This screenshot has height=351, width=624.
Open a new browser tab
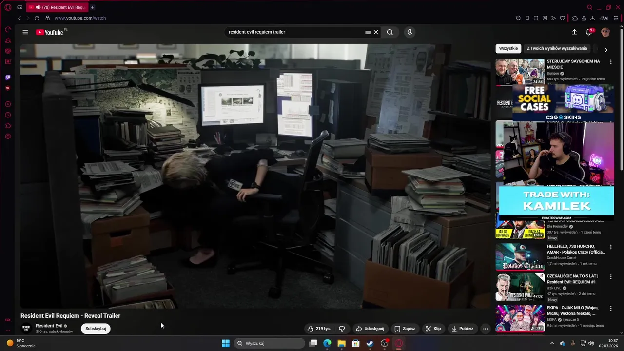point(92,7)
